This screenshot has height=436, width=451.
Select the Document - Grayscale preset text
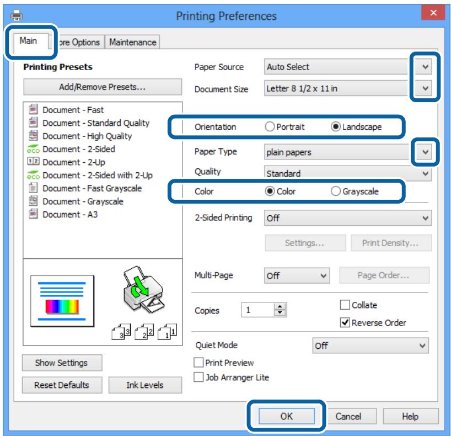point(83,201)
